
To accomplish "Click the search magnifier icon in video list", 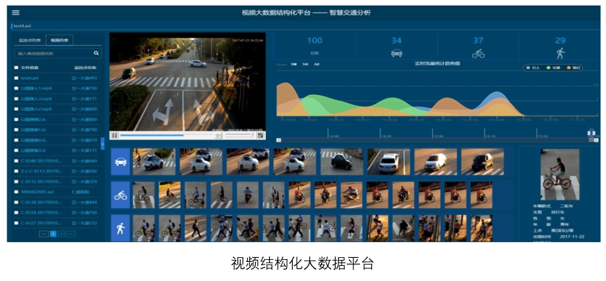I will tap(96, 53).
